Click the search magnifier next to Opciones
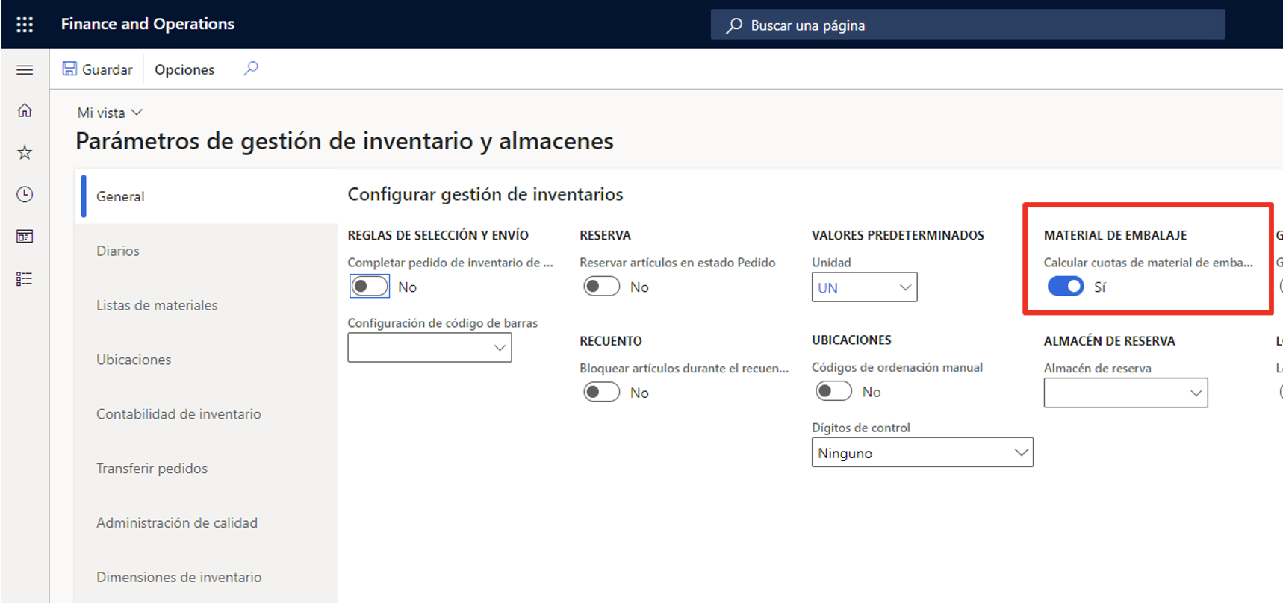Image resolution: width=1283 pixels, height=603 pixels. [251, 69]
